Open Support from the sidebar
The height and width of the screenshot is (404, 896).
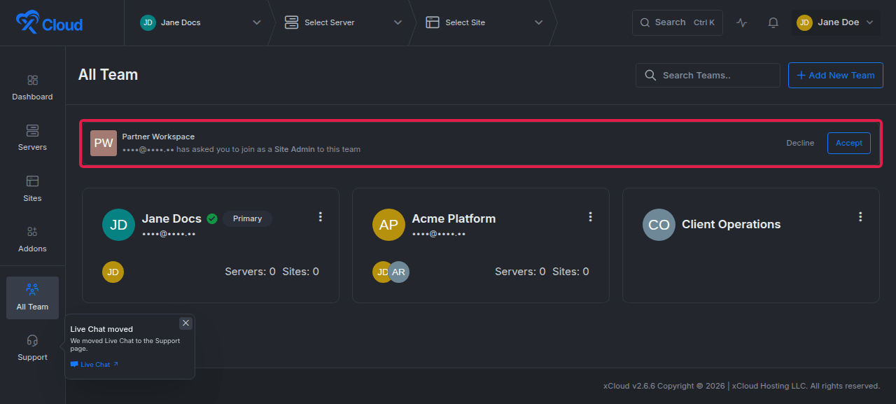(x=32, y=348)
